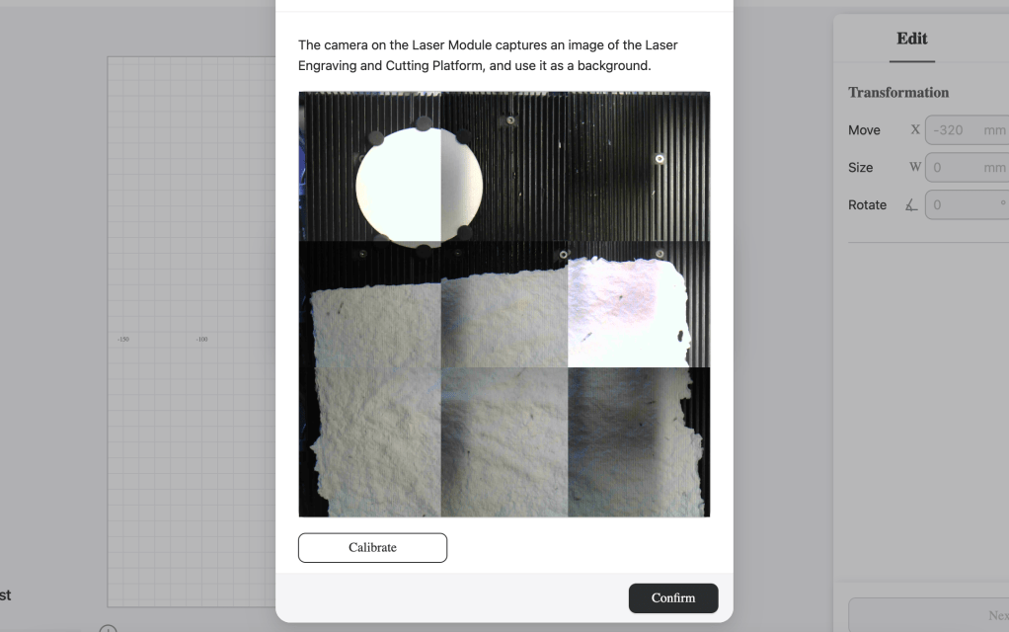Click the Transformation section heading
The width and height of the screenshot is (1009, 632).
898,92
